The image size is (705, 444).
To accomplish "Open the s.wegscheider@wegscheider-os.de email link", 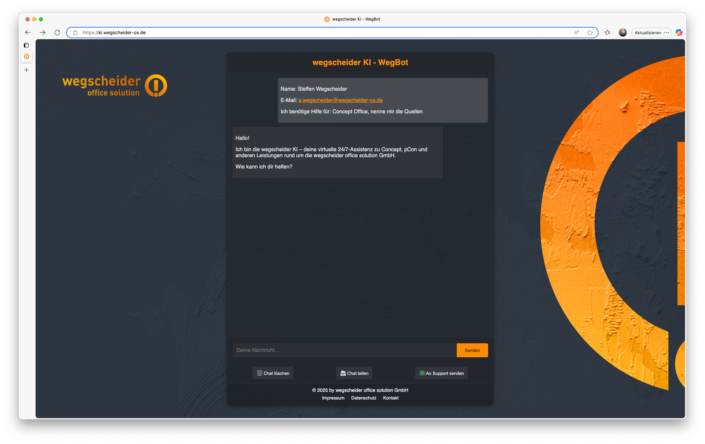I will click(x=340, y=100).
